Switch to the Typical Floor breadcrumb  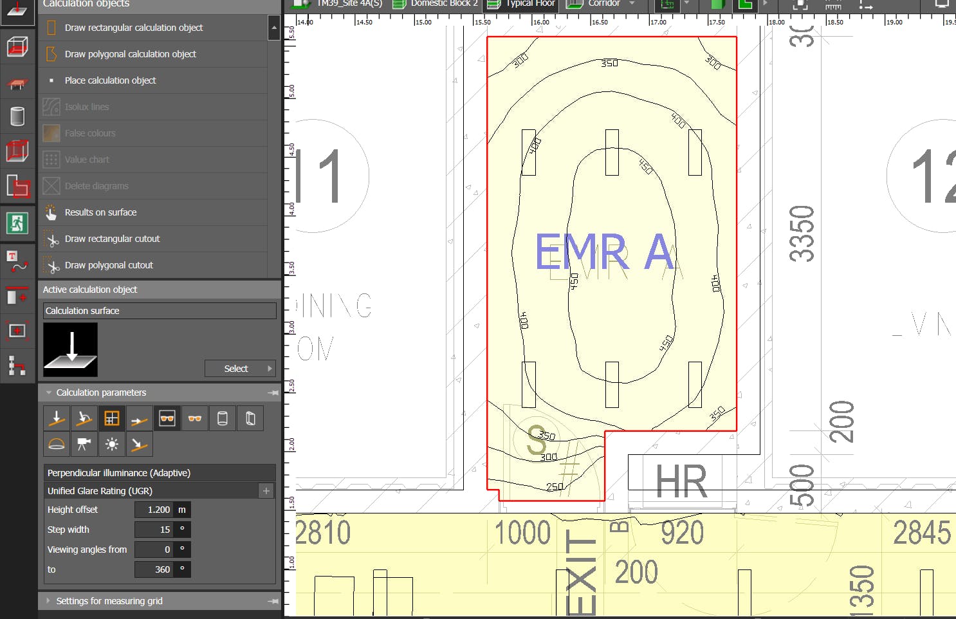pyautogui.click(x=522, y=4)
